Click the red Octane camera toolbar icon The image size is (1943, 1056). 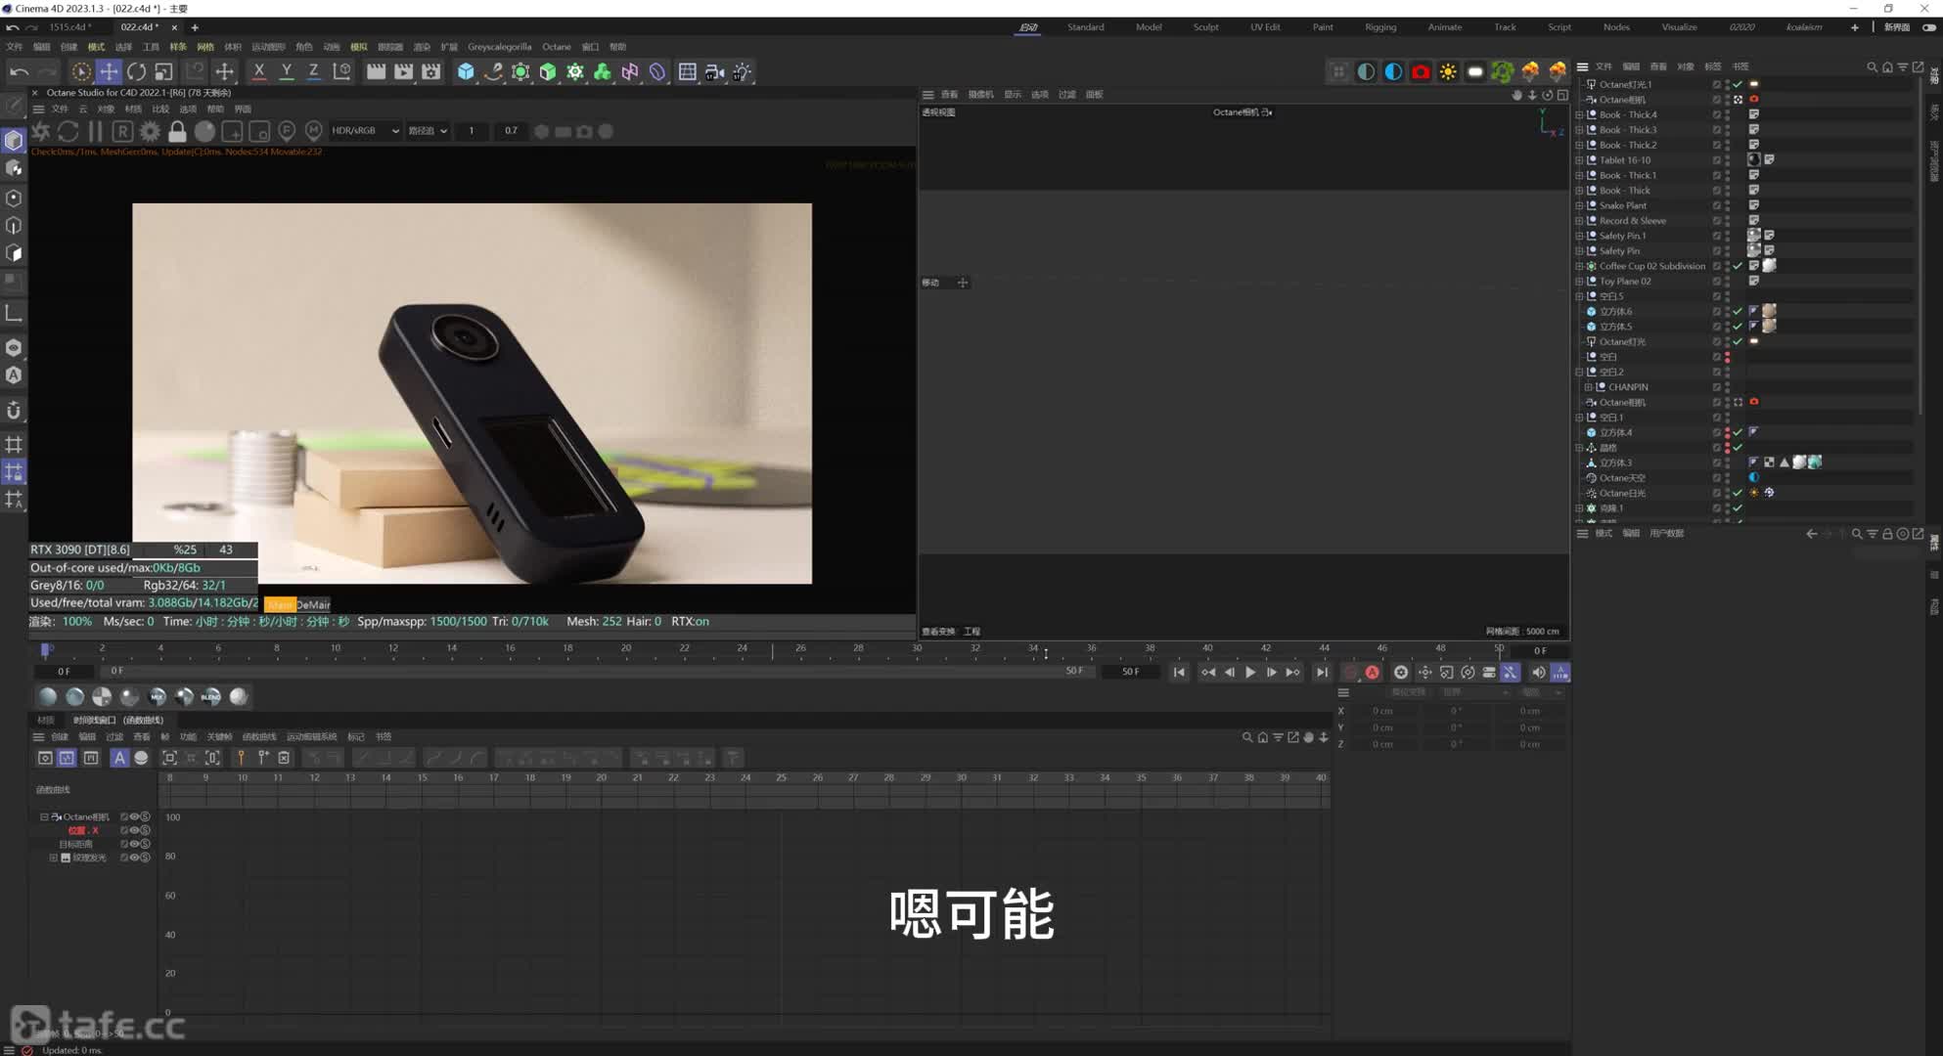pyautogui.click(x=1421, y=71)
